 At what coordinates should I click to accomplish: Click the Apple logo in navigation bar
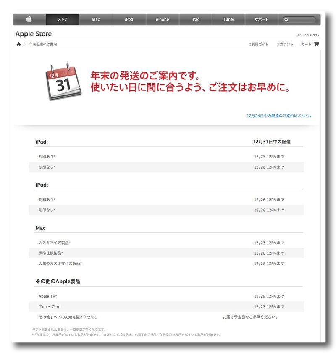point(29,19)
